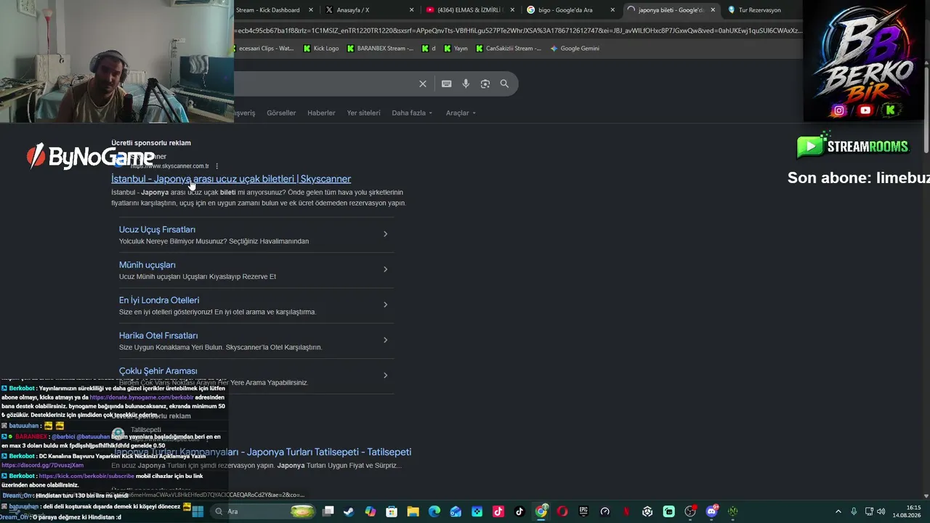Open Outlook from the taskbar

pos(456,511)
